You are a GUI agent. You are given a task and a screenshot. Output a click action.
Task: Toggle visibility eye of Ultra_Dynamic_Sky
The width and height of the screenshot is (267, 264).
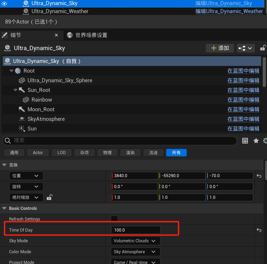click(x=4, y=3)
